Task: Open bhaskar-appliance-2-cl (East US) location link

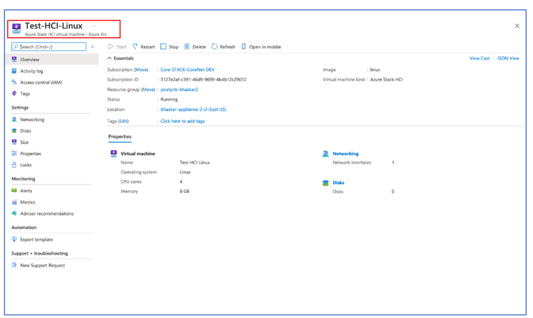Action: [194, 110]
